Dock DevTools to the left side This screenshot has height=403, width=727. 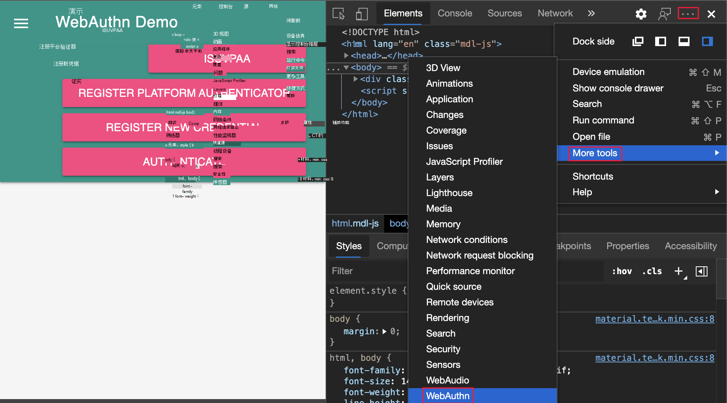click(x=661, y=41)
